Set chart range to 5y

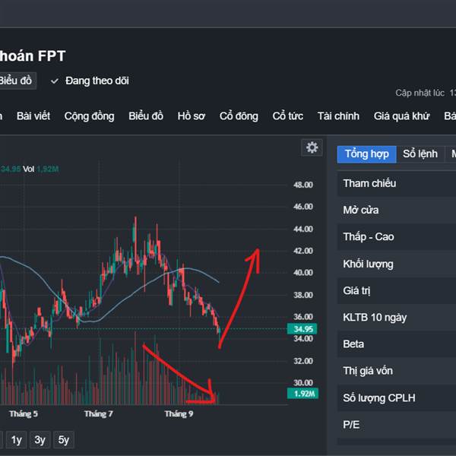coord(64,439)
